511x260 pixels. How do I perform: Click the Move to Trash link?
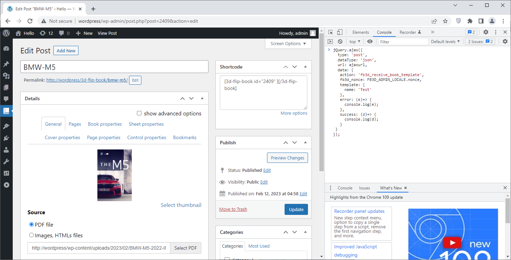pos(233,209)
